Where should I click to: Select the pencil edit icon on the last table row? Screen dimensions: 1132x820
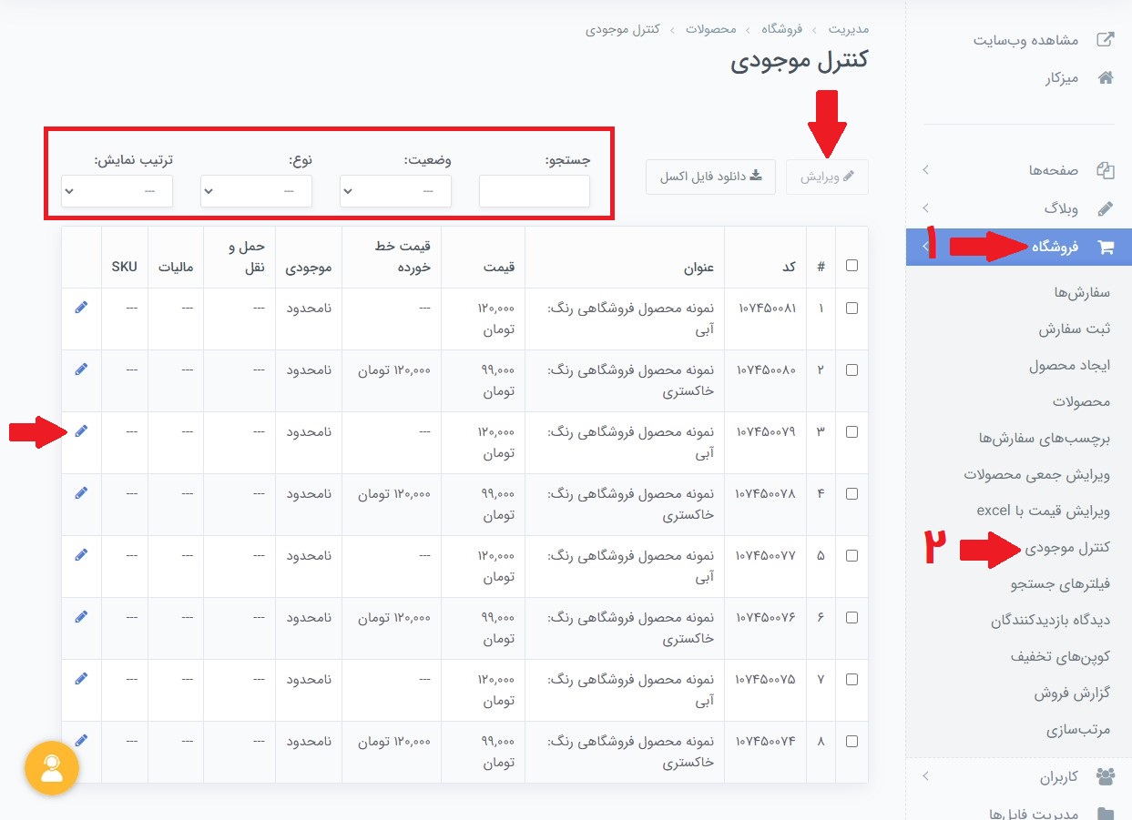tap(81, 740)
